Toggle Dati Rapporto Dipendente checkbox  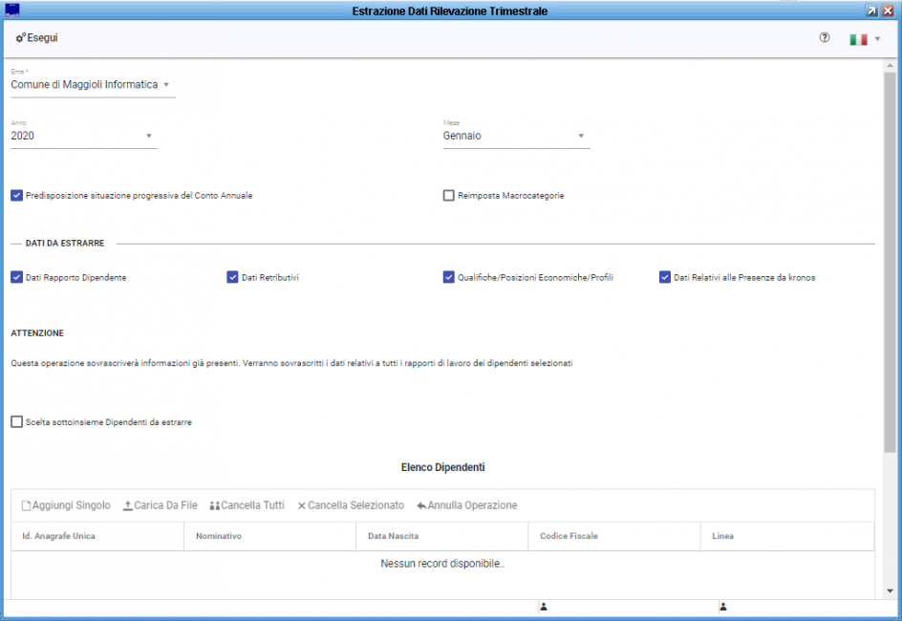tap(16, 277)
